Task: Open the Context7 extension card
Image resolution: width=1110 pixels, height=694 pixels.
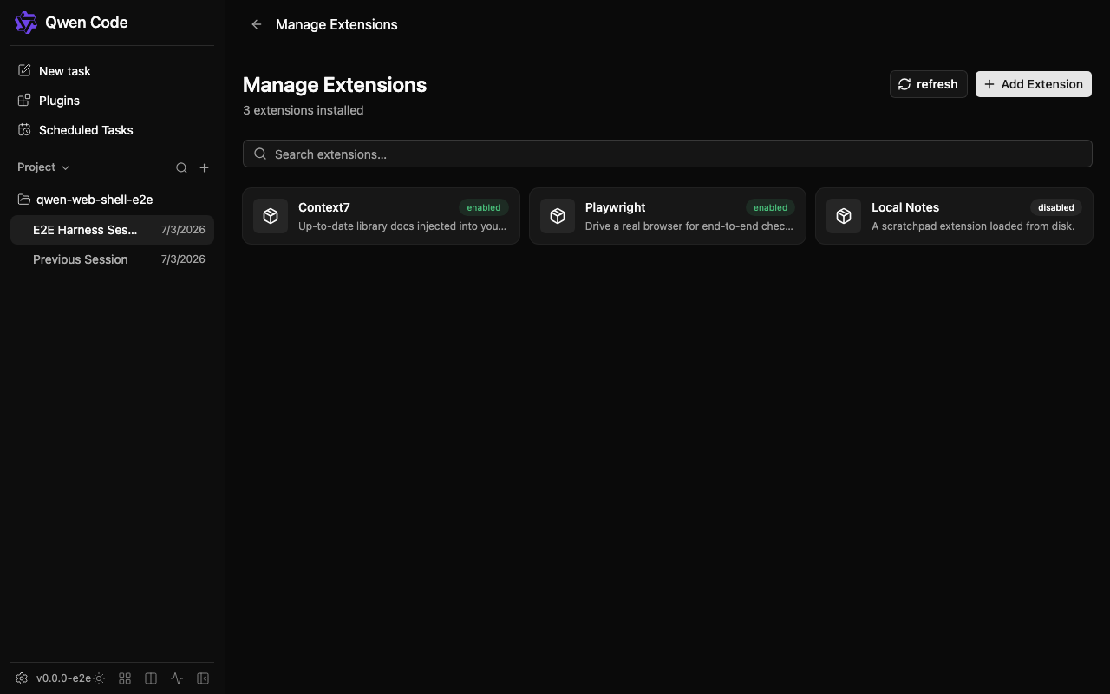Action: tap(382, 216)
